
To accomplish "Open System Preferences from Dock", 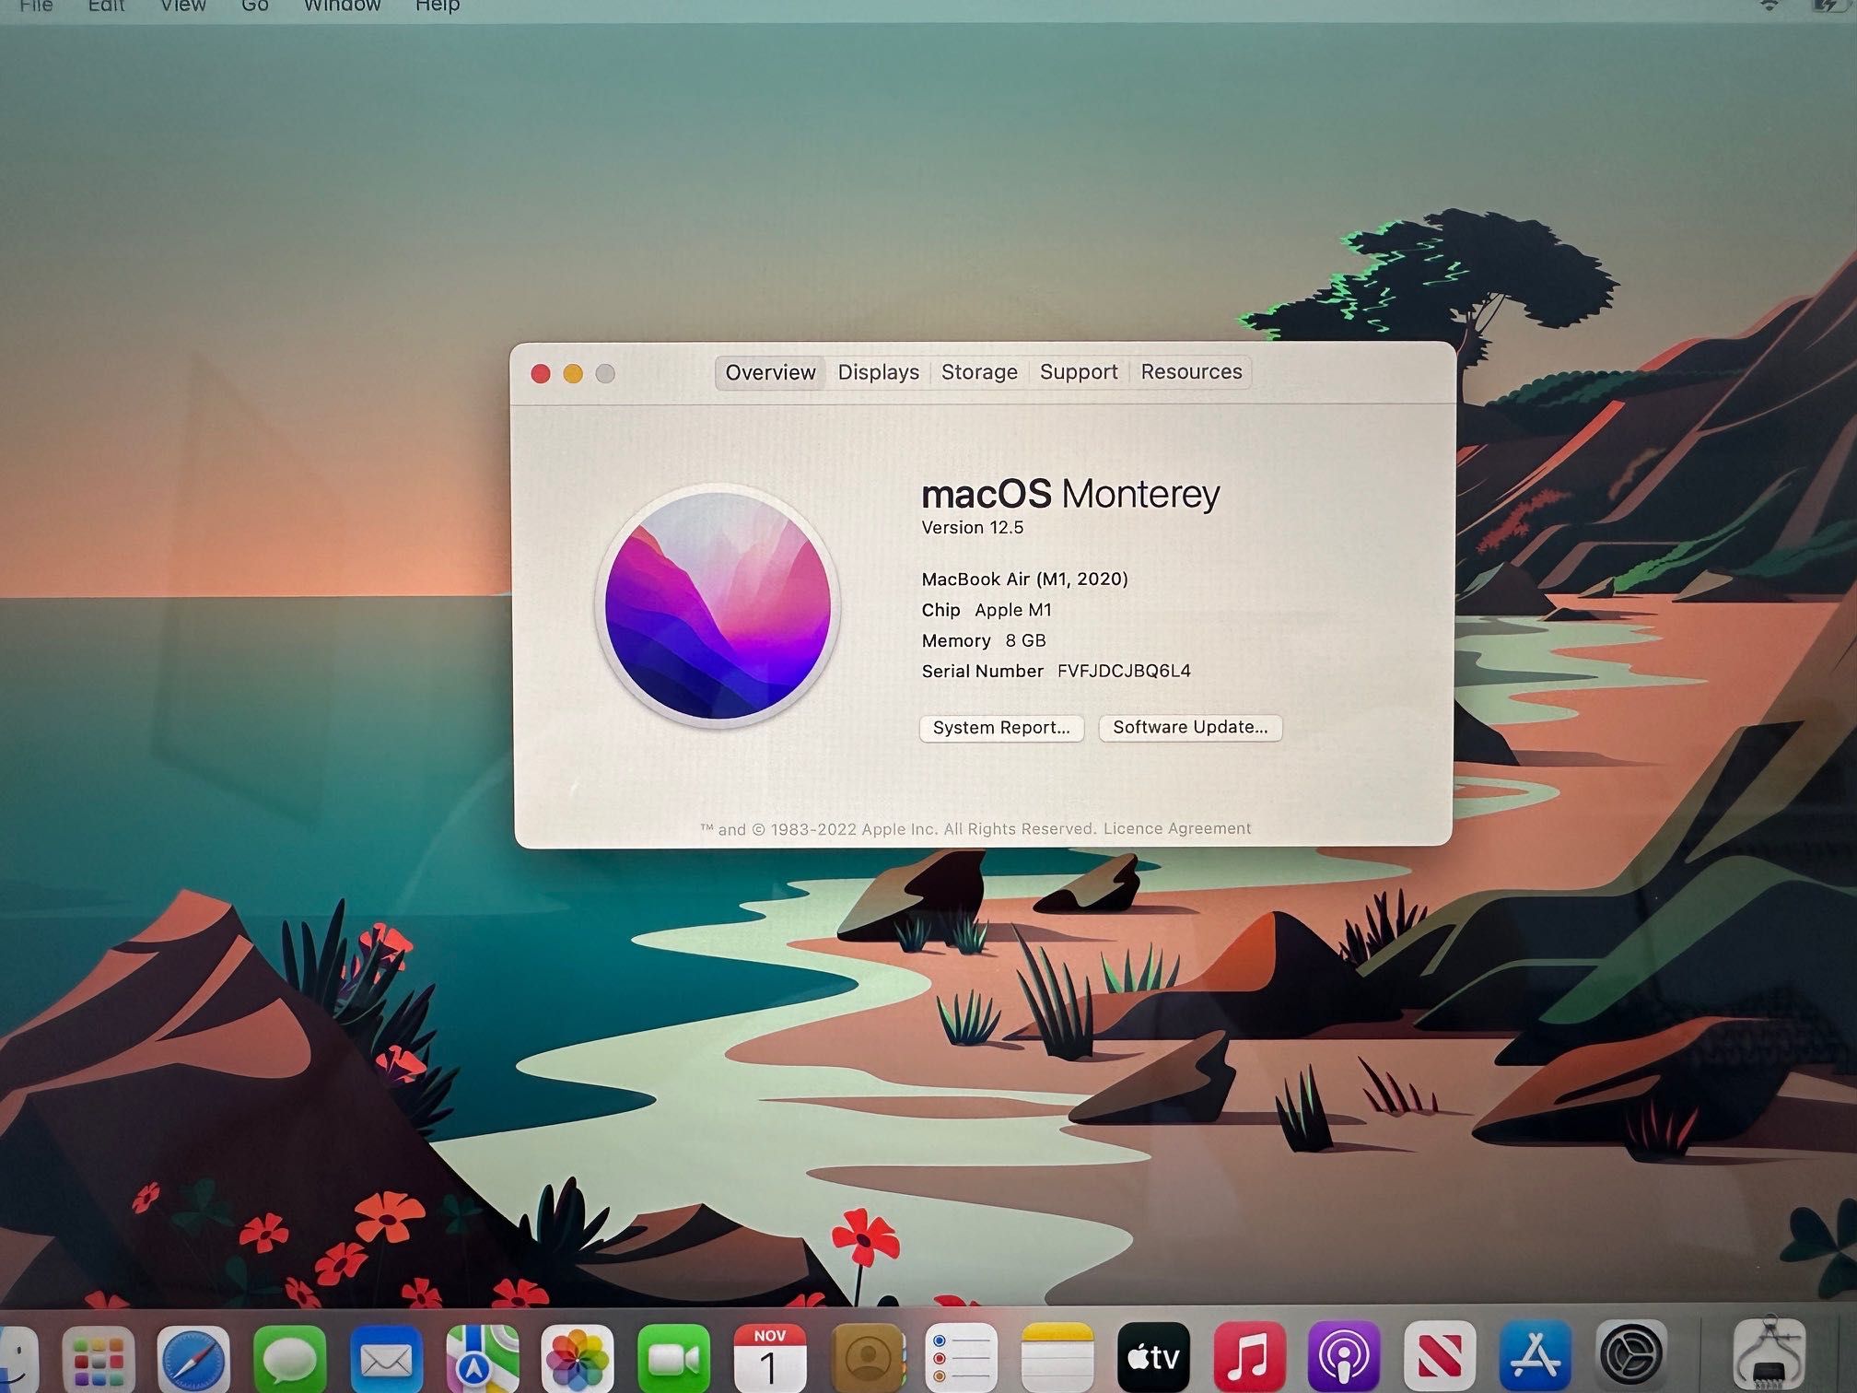I will click(1631, 1357).
